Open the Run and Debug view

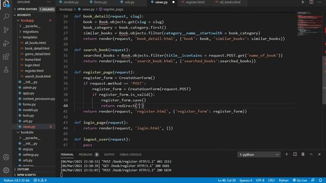[x=6, y=43]
